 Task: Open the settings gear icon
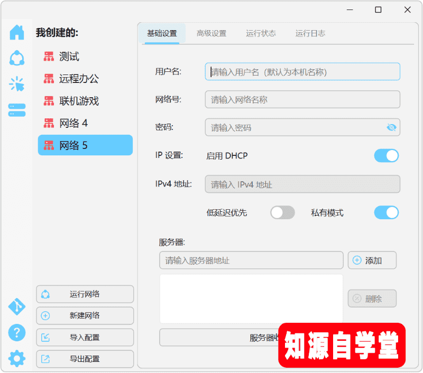17,358
